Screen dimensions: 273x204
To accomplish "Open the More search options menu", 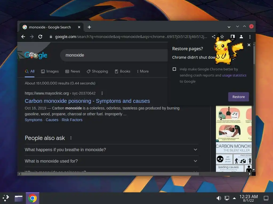I will [143, 71].
